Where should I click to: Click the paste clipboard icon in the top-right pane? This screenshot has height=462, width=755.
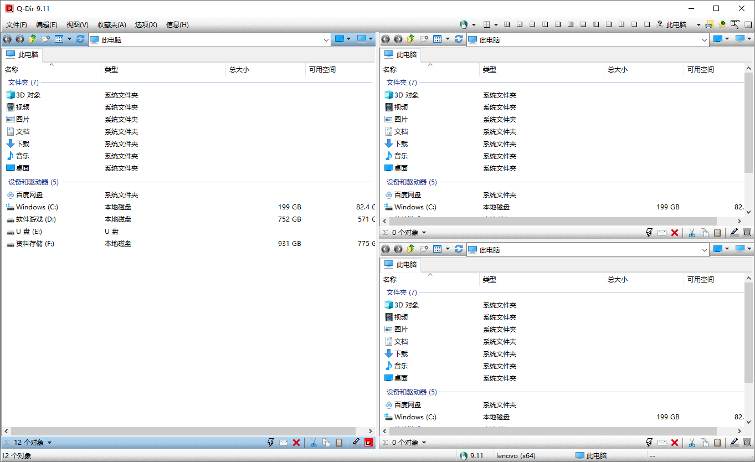pos(717,233)
